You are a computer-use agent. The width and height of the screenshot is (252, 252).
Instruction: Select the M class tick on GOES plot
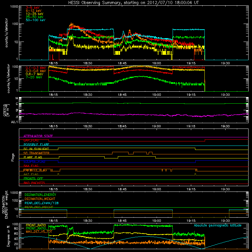17,98
